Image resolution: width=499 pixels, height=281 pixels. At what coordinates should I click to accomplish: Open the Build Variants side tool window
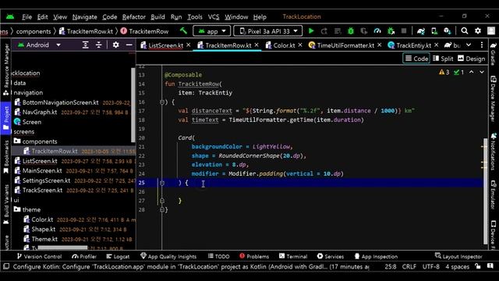coord(5,205)
